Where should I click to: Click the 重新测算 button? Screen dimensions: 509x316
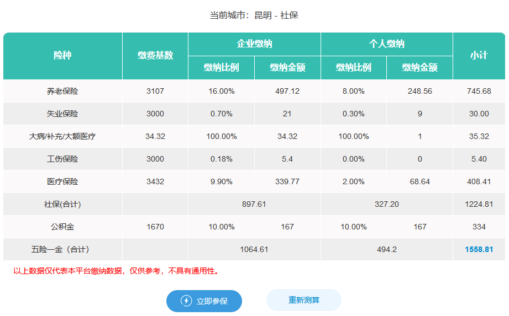[303, 300]
